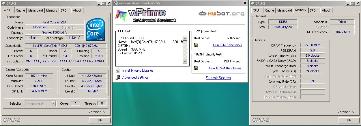Click the Name field Intel Core i7 920
The width and height of the screenshot is (361, 126).
point(55,22)
